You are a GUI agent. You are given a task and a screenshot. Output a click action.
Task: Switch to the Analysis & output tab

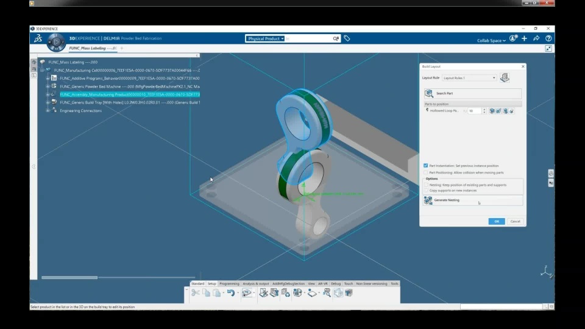255,283
